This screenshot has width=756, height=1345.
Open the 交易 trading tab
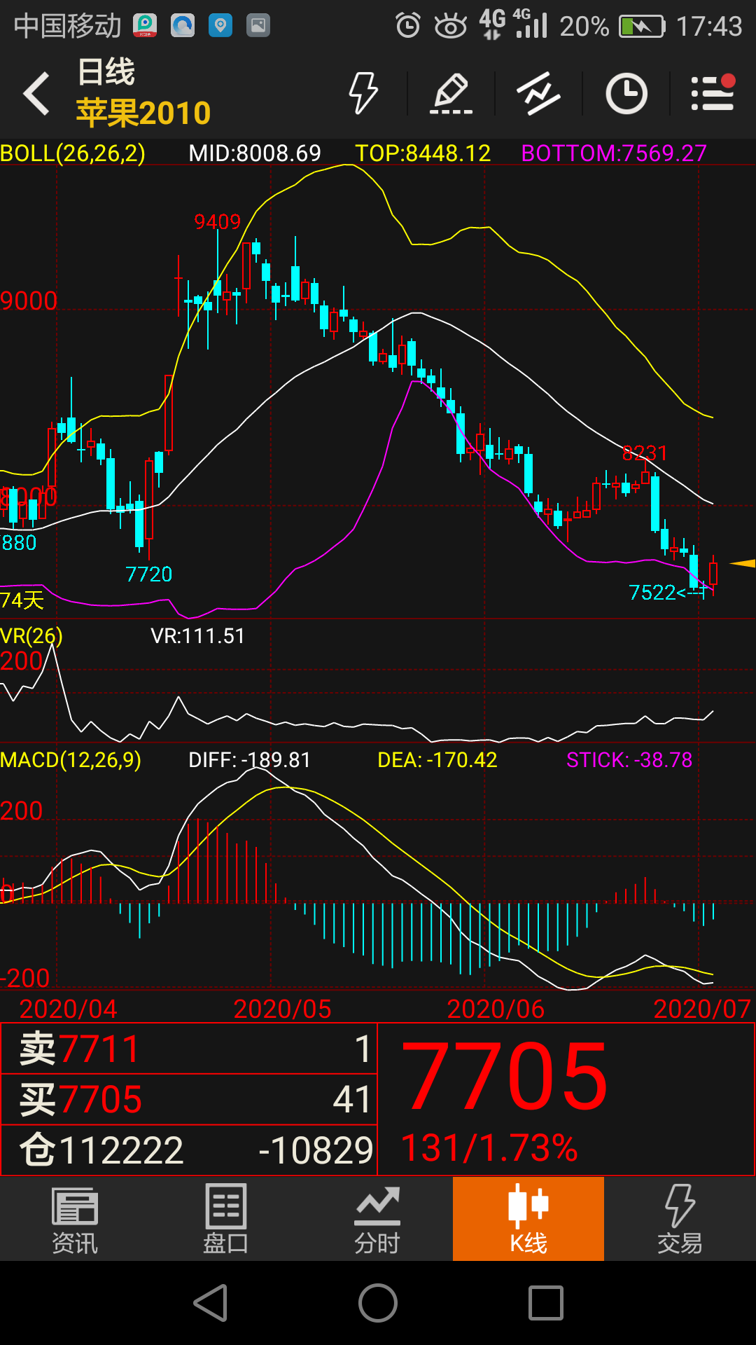(680, 1220)
